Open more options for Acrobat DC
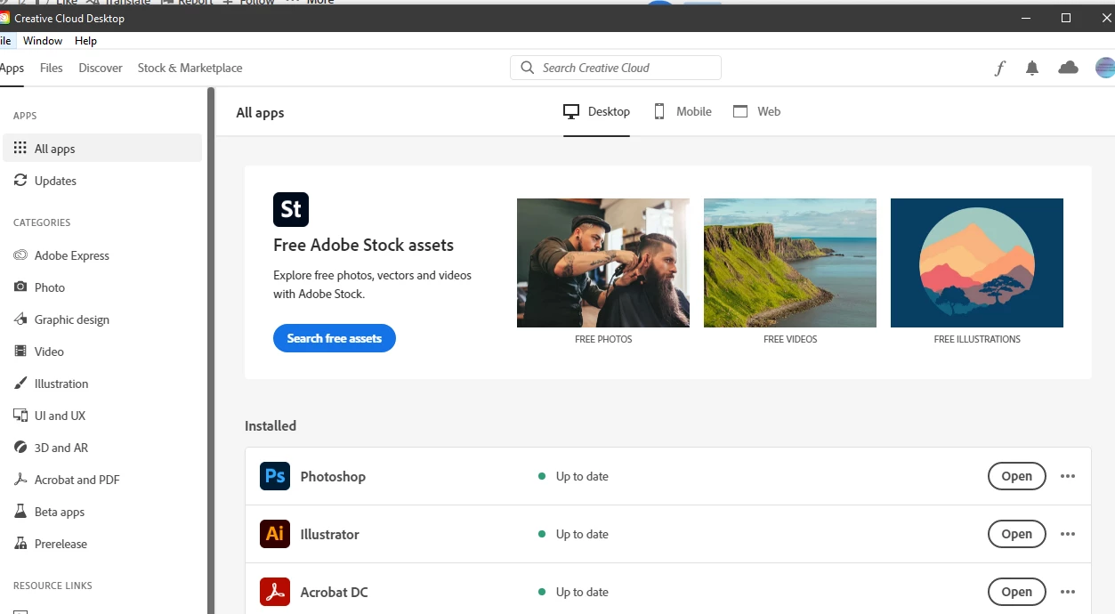Viewport: 1115px width, 614px height. coord(1068,592)
